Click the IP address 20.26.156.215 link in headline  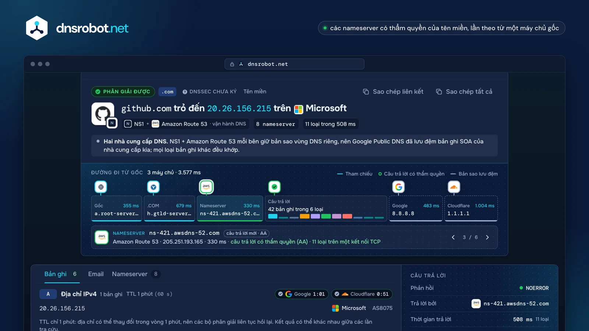tap(239, 108)
